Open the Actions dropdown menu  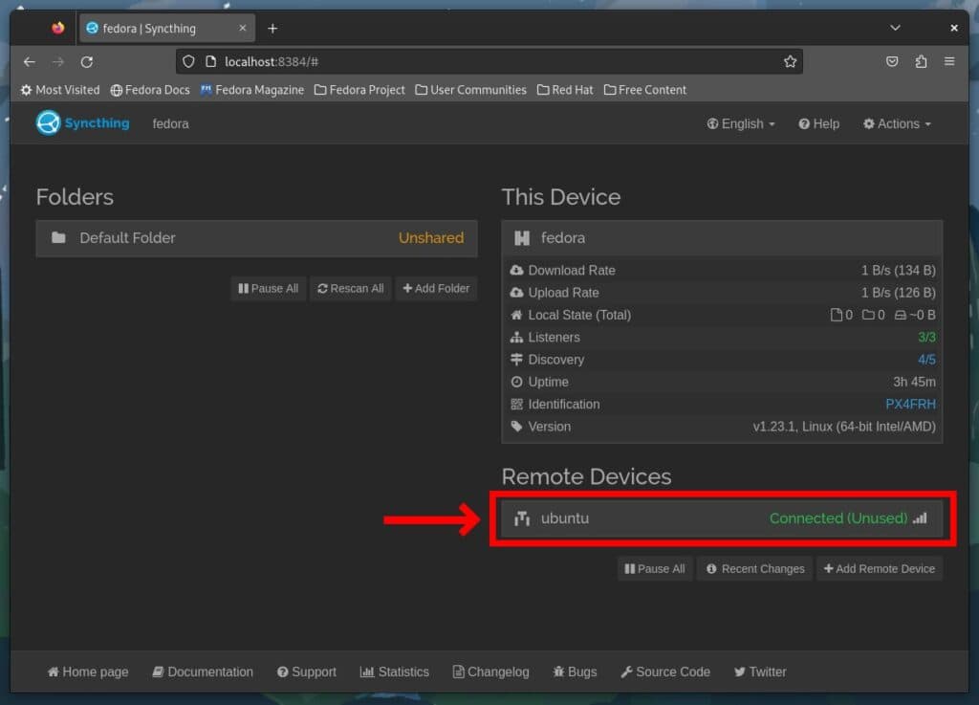[897, 123]
